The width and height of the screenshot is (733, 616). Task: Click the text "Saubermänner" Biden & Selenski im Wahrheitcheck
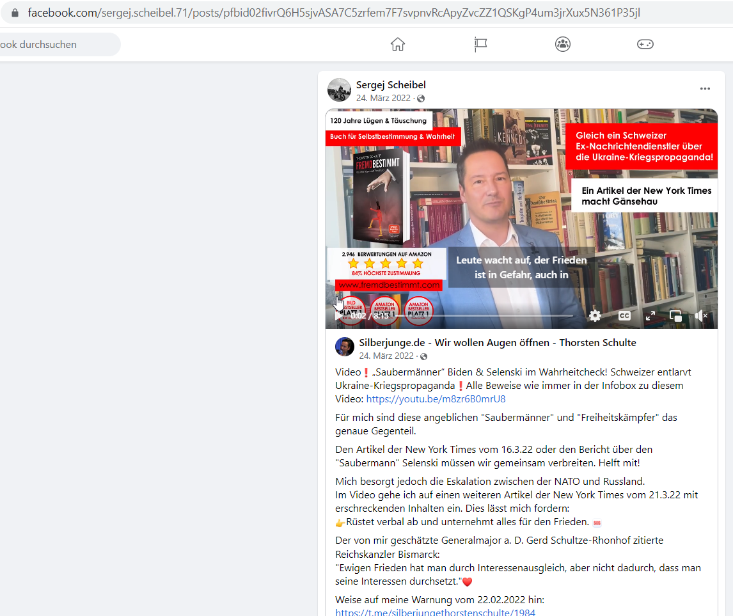coord(489,372)
